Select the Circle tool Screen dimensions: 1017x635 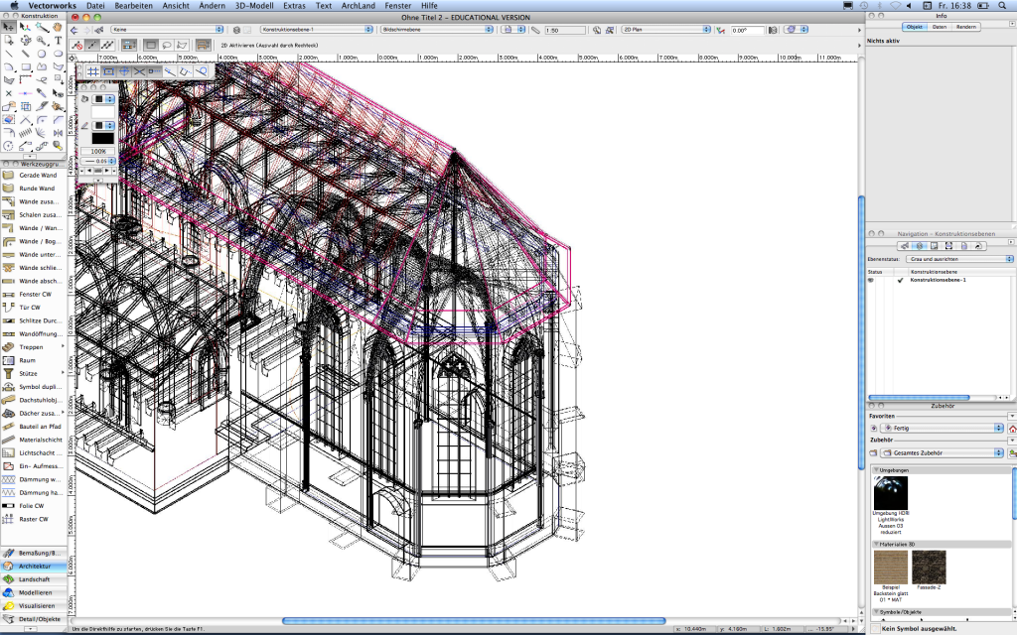pos(42,54)
